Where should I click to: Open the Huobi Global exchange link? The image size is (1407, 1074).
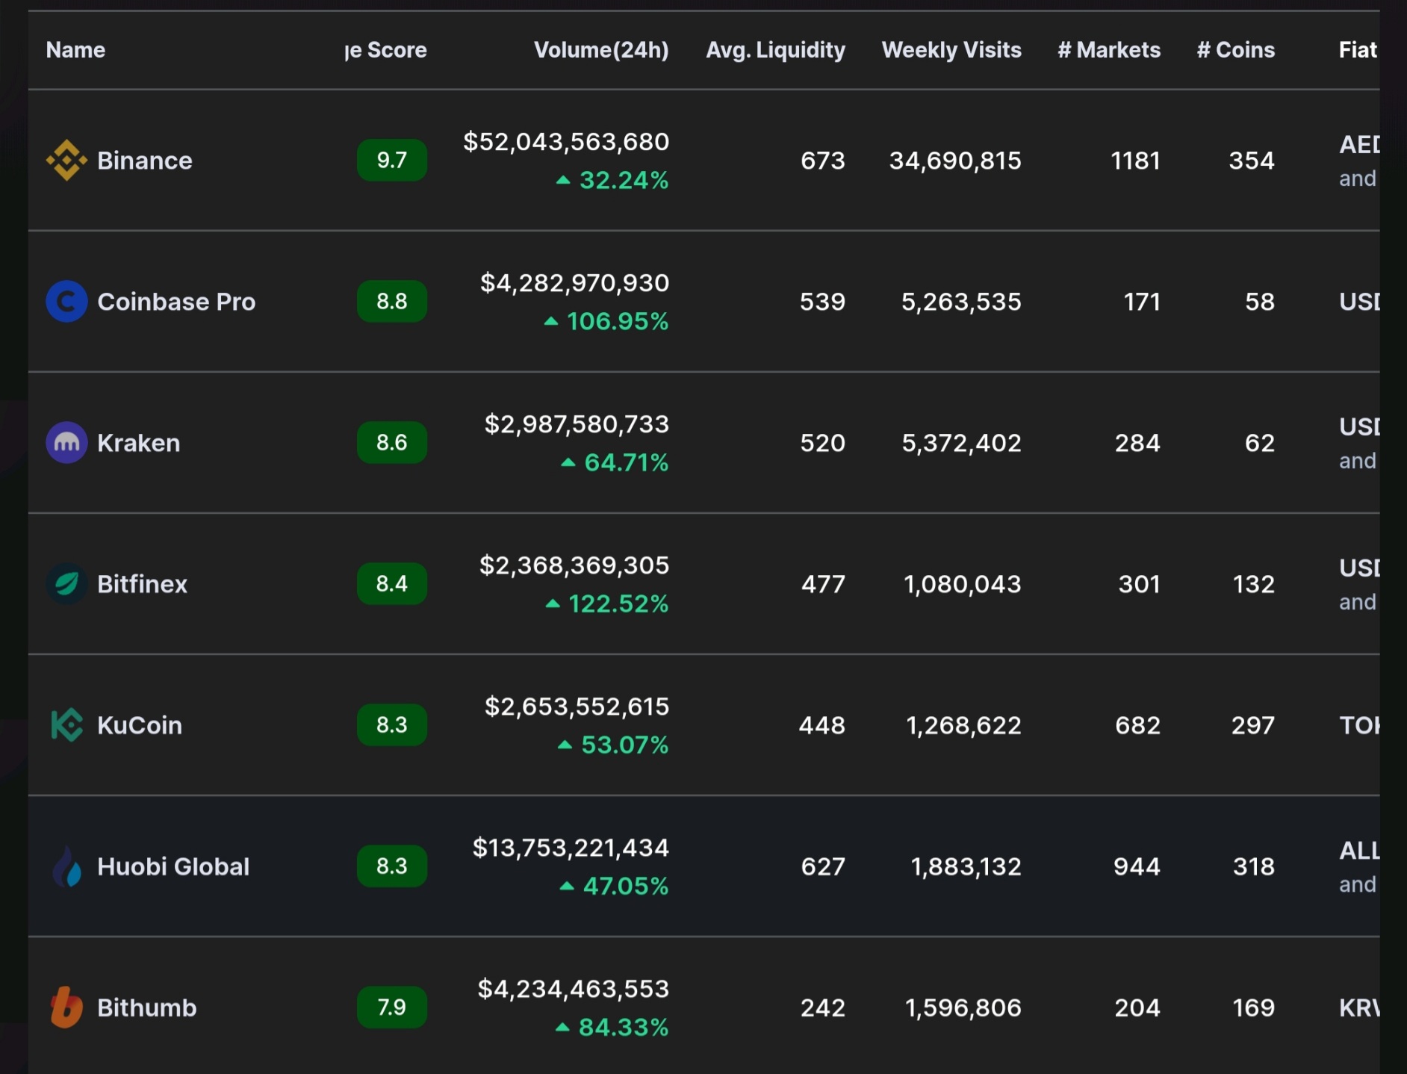[x=173, y=866]
